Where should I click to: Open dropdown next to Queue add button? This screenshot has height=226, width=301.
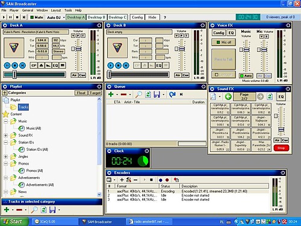pyautogui.click(x=117, y=95)
